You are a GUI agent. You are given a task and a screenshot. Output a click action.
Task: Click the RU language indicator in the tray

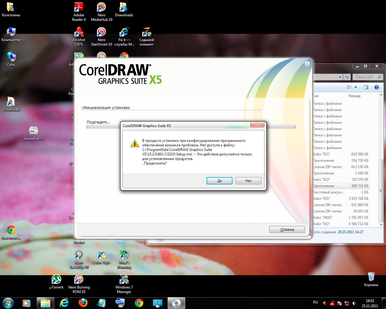315,302
